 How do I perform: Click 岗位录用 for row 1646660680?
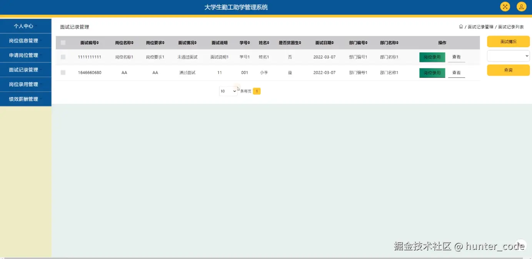pos(432,73)
